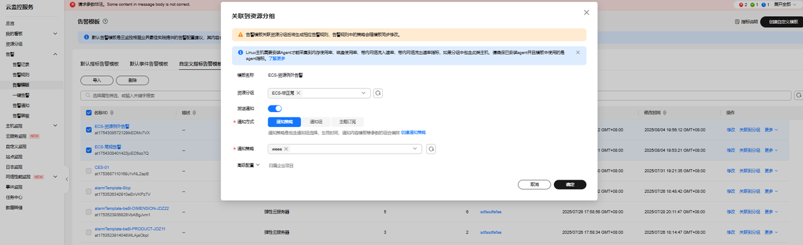Viewport: 803px width, 245px height.
Task: Dismiss the blue Linux agent info banner
Action: coord(578,51)
